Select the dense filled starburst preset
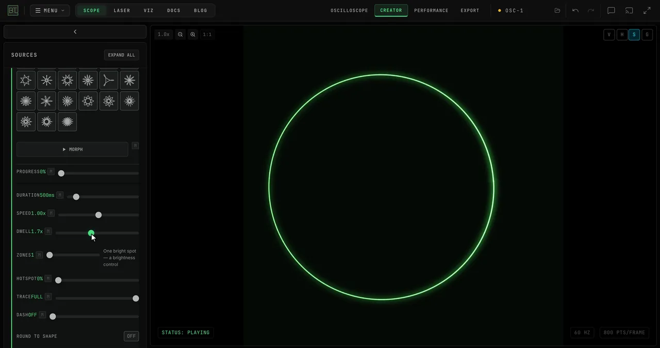Viewport: 660px width, 348px height. click(67, 122)
